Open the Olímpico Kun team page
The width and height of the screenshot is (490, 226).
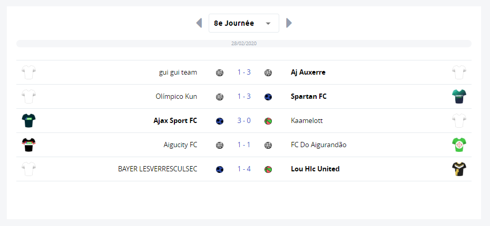177,97
